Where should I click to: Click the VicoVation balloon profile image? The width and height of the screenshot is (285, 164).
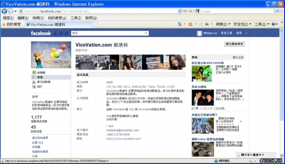(x=51, y=55)
